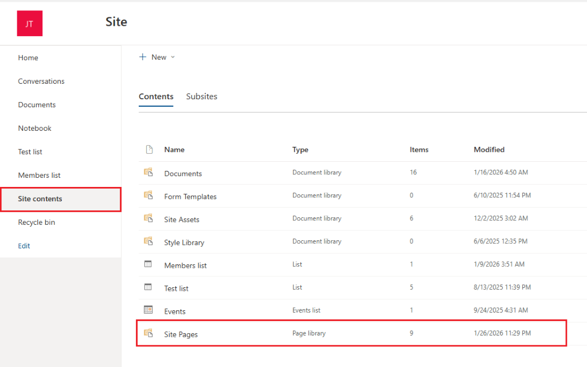Click the Test list table icon
587x367 pixels.
click(x=148, y=287)
